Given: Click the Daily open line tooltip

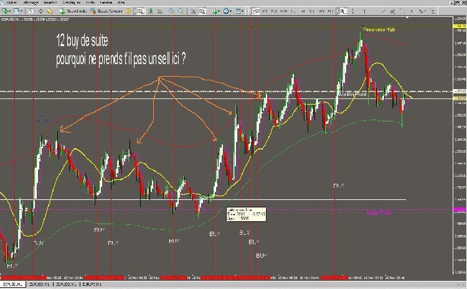Looking at the screenshot, I should point(246,214).
